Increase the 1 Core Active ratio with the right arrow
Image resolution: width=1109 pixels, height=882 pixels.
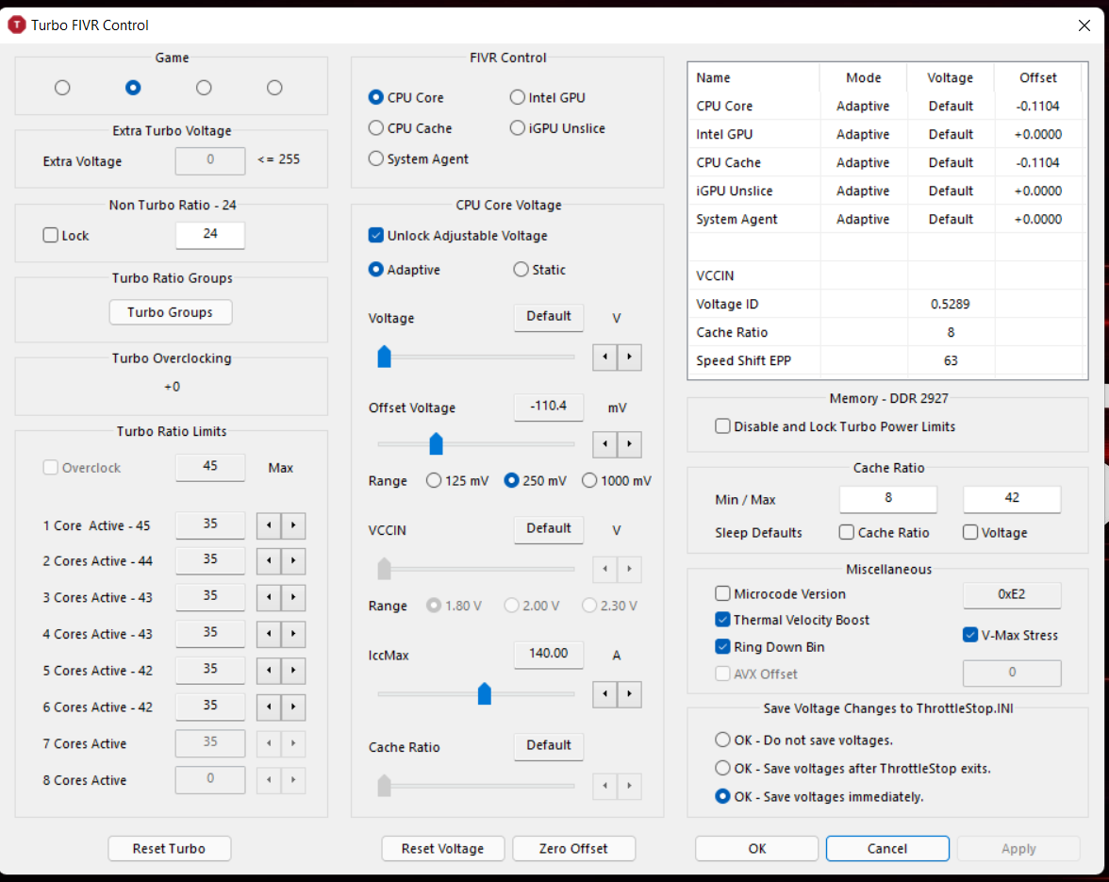[293, 525]
